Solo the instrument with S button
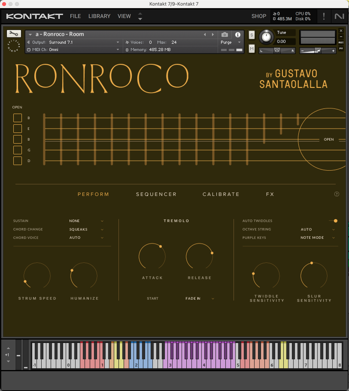 click(252, 35)
